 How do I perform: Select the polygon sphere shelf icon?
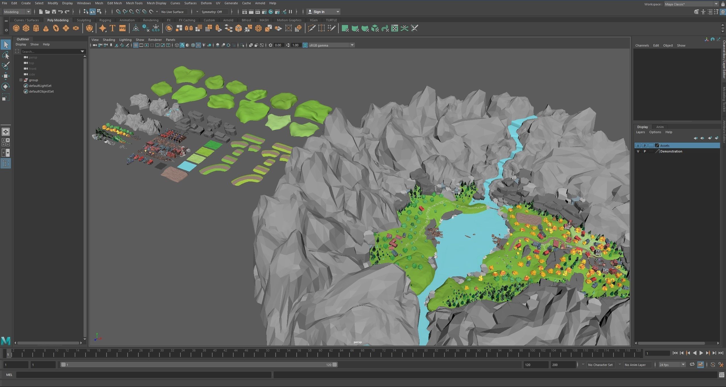[16, 28]
